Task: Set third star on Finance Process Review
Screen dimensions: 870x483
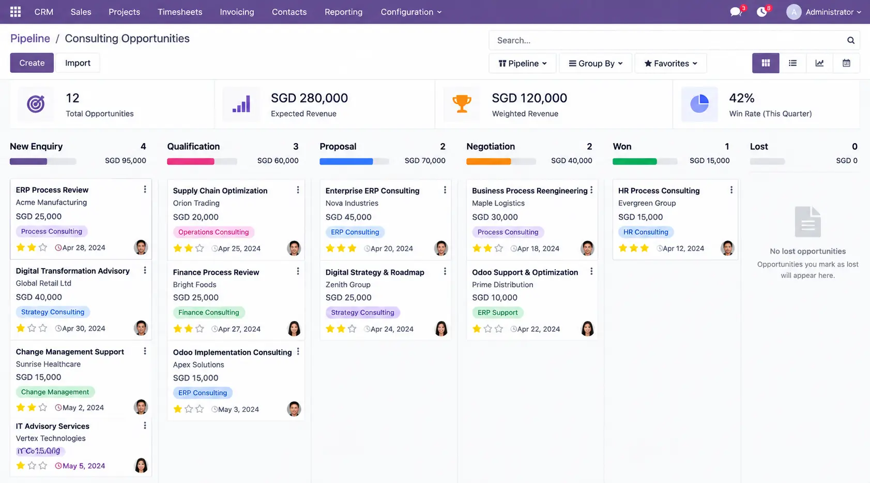Action: pyautogui.click(x=200, y=329)
